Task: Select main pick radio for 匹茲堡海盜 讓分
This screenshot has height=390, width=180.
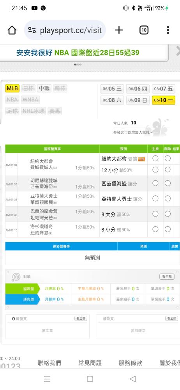Action: [155, 183]
